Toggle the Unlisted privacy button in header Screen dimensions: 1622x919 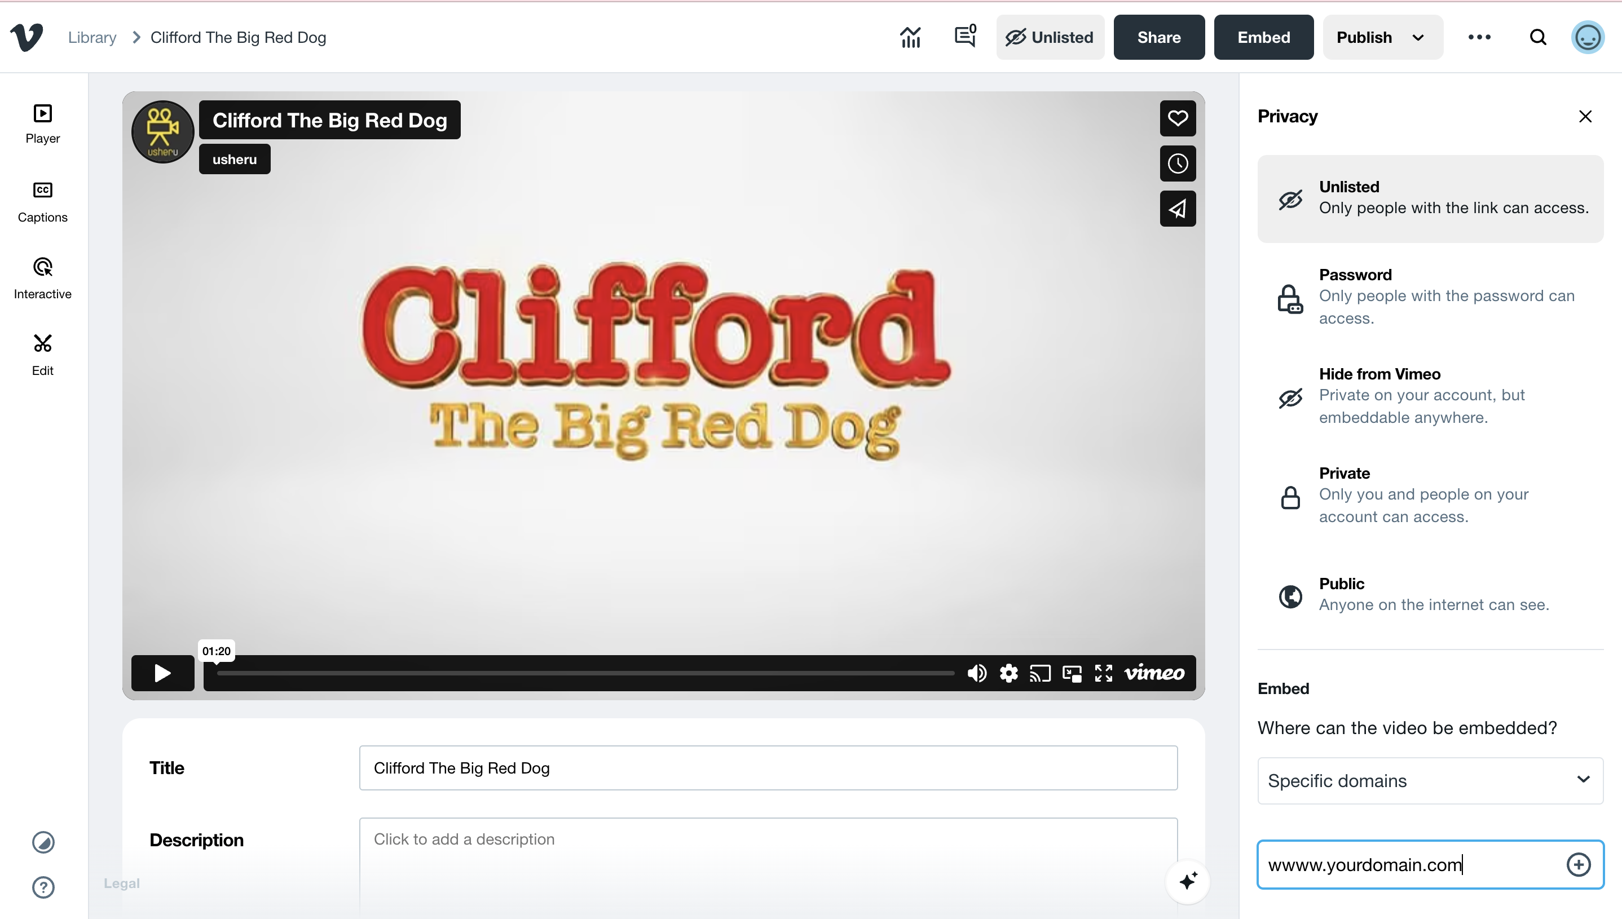click(1050, 37)
